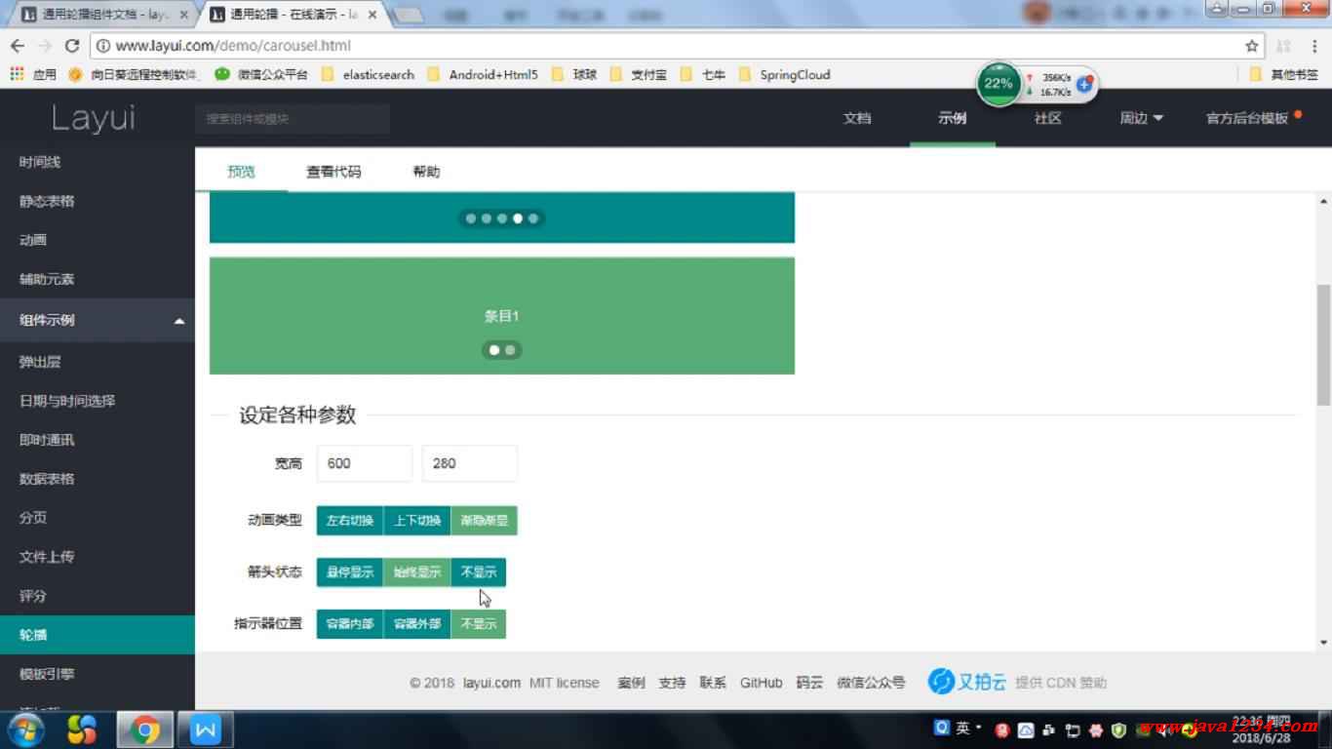Open the 文档 navigation item
Viewport: 1332px width, 749px height.
pyautogui.click(x=857, y=118)
